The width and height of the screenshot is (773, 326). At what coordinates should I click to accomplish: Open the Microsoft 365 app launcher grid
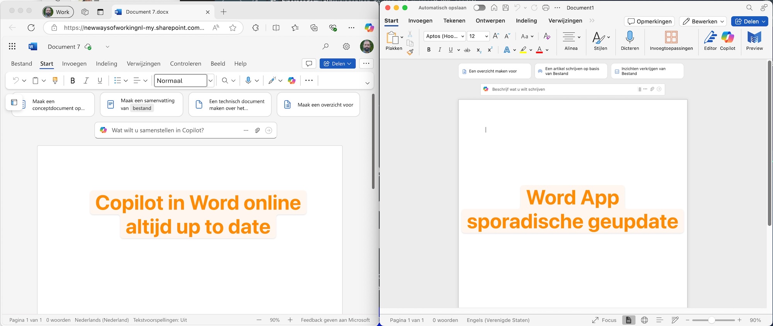click(x=12, y=47)
